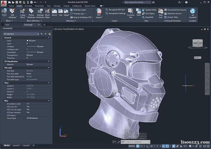Collapse the Misc properties section

pos(49,101)
